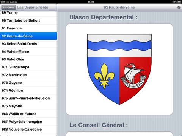This screenshot has width=182, height=136.
Task: Tap the battery indicator in status bar
Action: pyautogui.click(x=179, y=2)
